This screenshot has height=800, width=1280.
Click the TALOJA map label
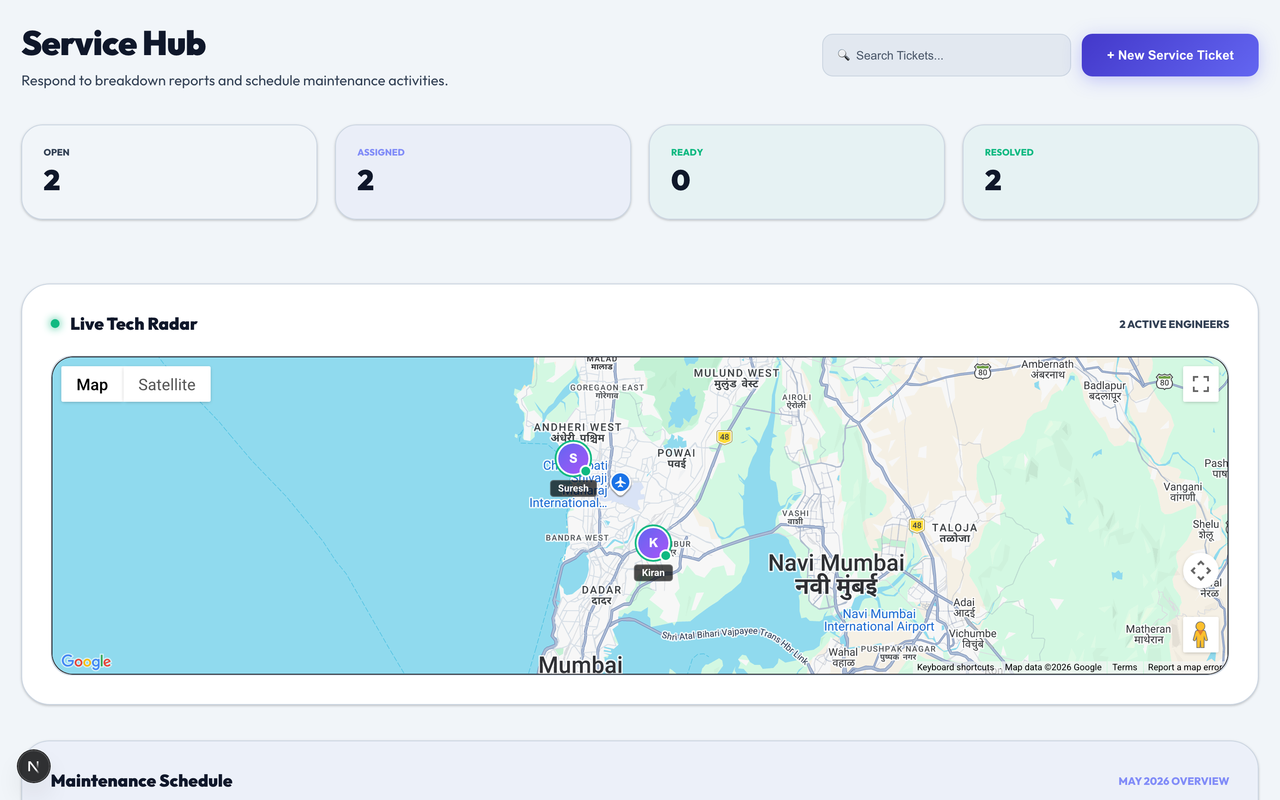coord(954,533)
